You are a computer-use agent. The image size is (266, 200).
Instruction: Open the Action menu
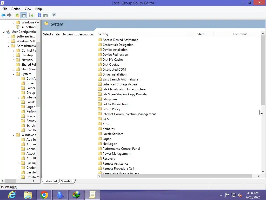pyautogui.click(x=16, y=9)
